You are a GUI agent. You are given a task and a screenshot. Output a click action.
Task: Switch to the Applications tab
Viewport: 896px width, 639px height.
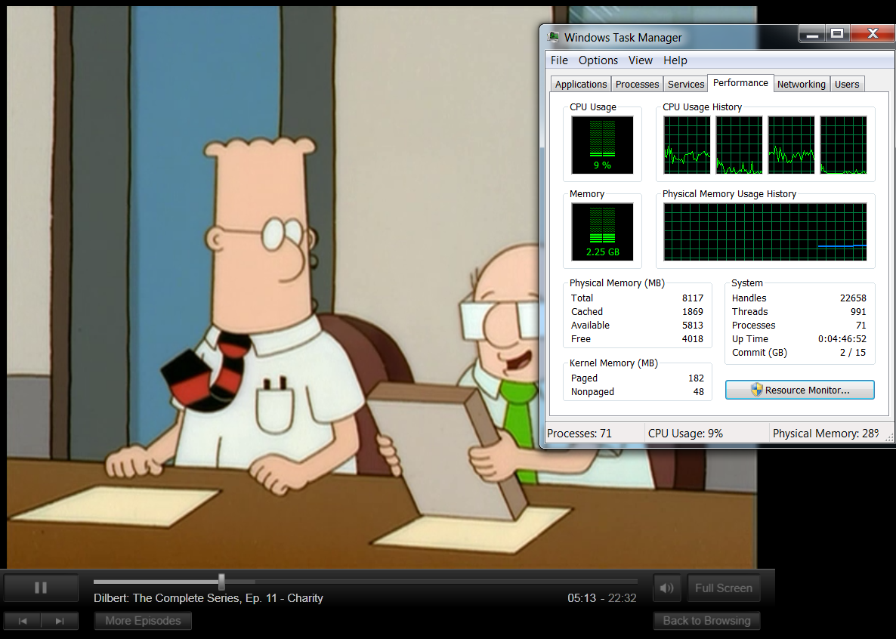click(x=580, y=84)
